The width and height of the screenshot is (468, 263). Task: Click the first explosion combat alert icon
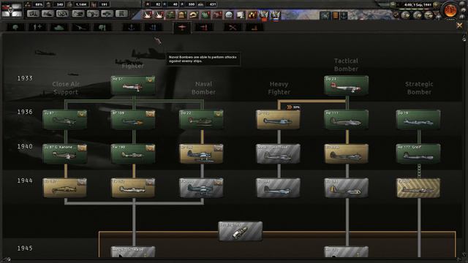click(x=147, y=15)
